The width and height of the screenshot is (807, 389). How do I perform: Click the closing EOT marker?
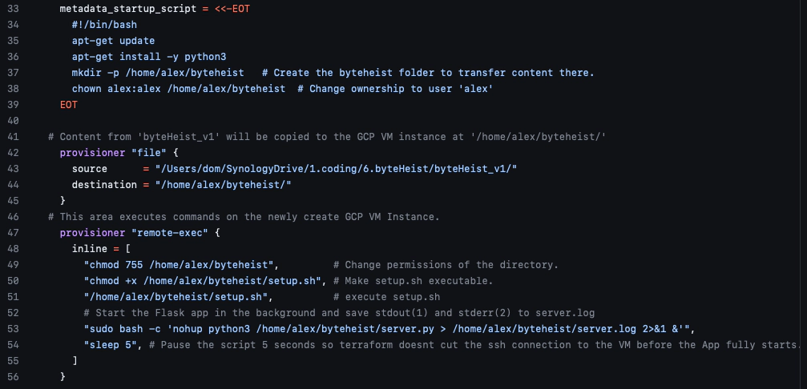69,104
